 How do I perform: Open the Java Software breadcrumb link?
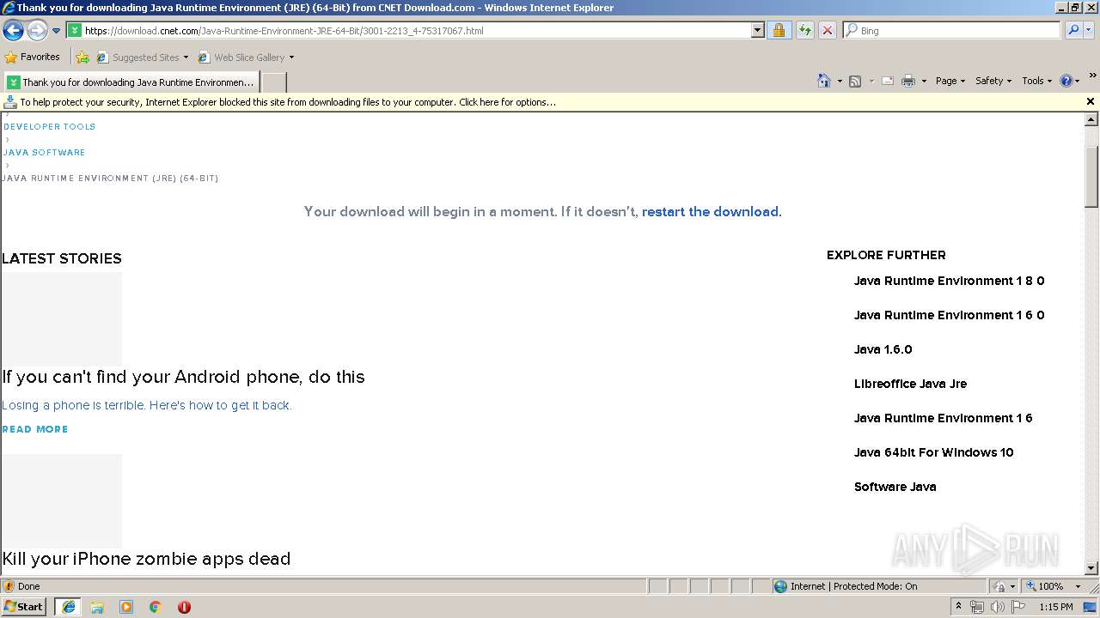tap(44, 152)
